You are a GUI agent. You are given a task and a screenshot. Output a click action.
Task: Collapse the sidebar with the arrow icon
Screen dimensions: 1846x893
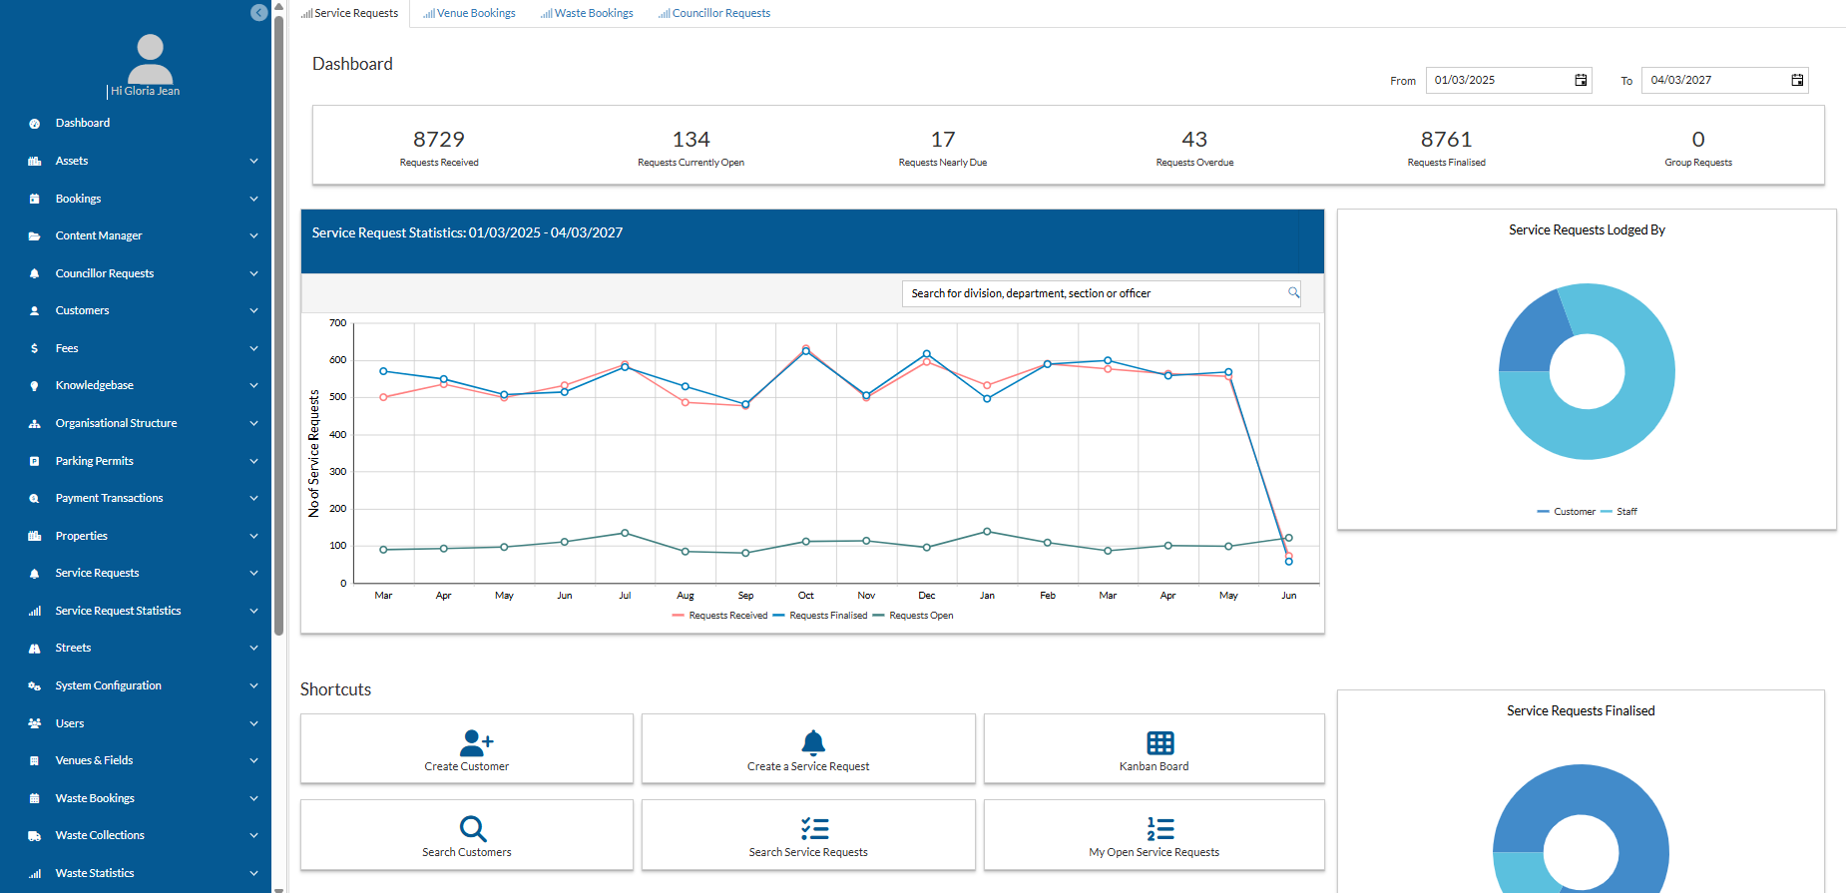[258, 12]
